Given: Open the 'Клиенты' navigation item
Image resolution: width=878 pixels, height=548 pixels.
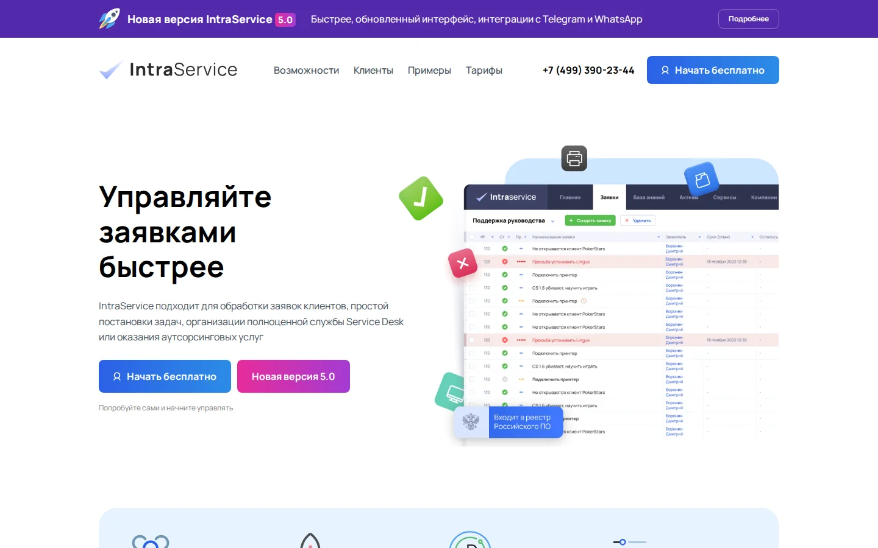Looking at the screenshot, I should [x=373, y=70].
